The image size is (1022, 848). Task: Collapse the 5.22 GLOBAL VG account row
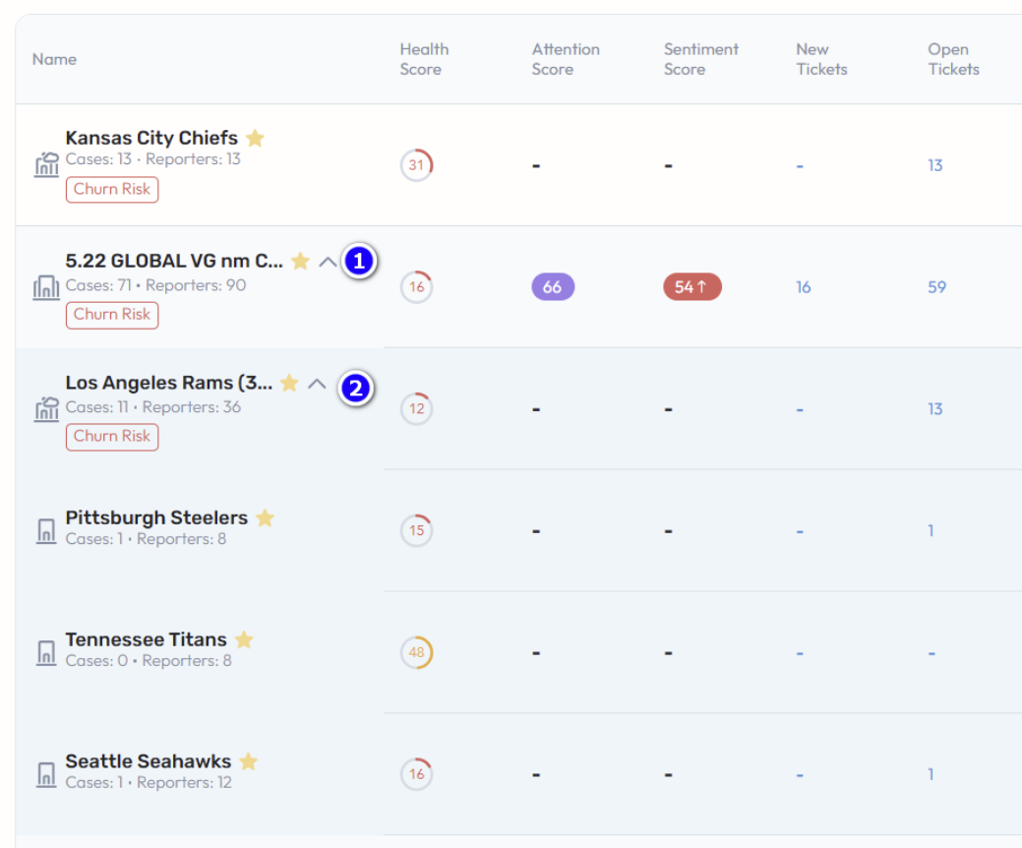click(x=328, y=262)
